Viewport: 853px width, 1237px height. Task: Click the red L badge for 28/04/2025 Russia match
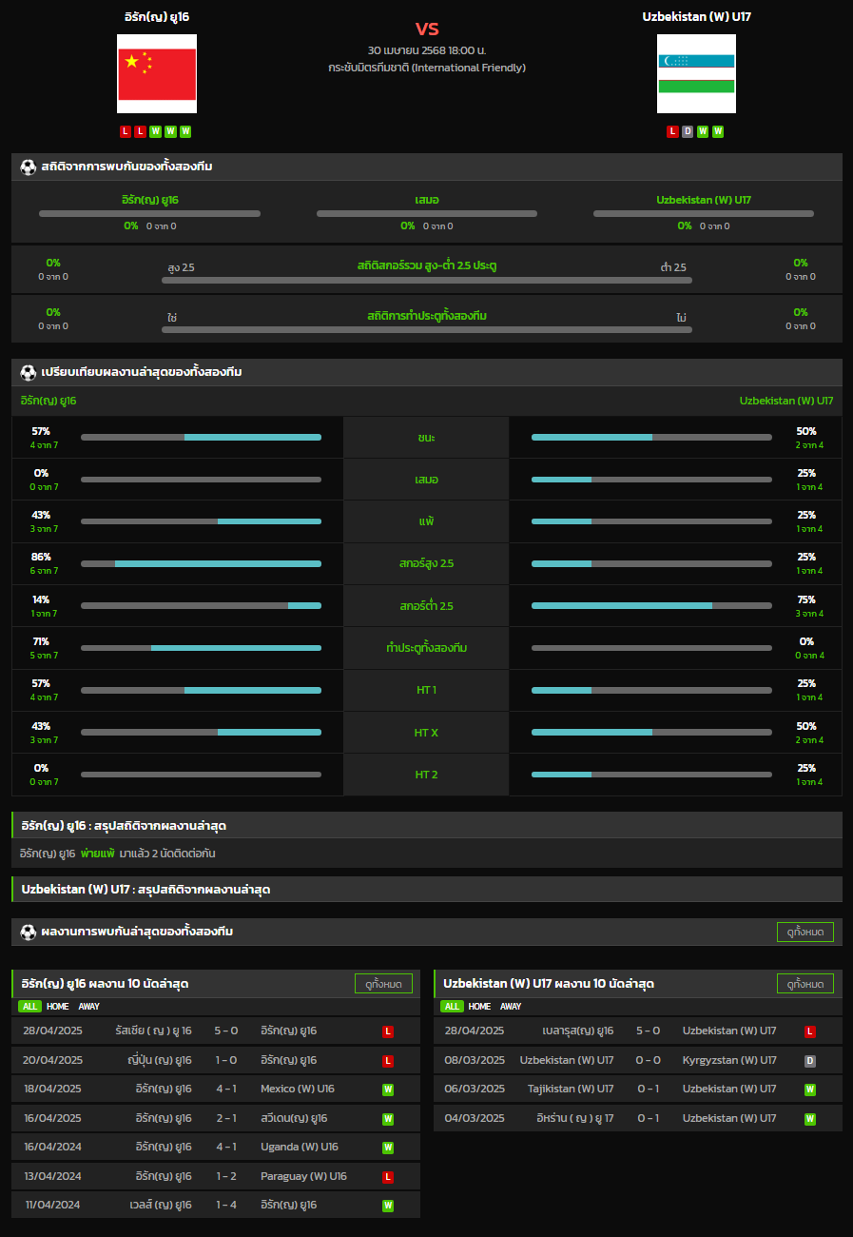pyautogui.click(x=388, y=1031)
